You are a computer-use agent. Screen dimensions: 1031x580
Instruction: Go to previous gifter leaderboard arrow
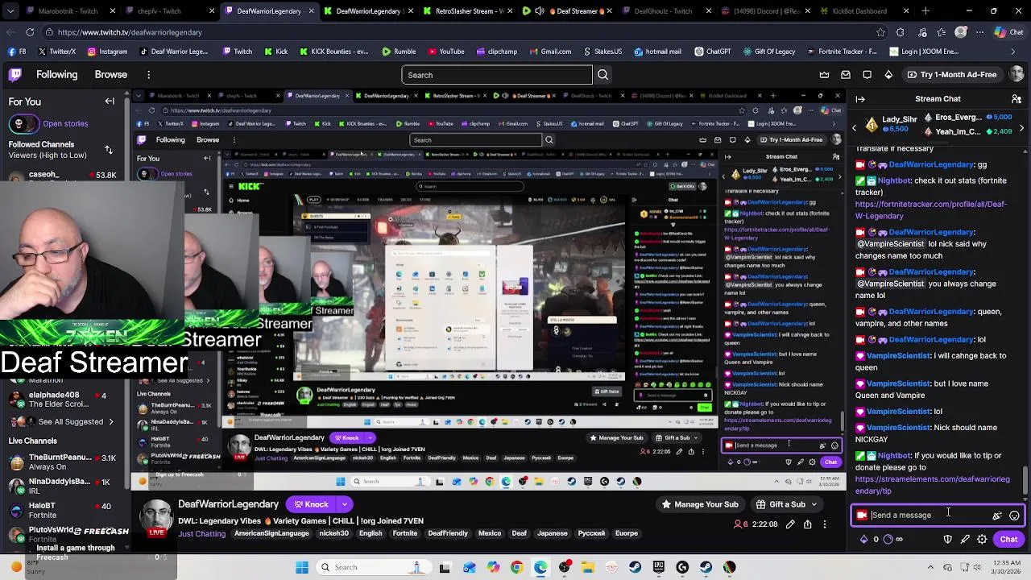855,127
